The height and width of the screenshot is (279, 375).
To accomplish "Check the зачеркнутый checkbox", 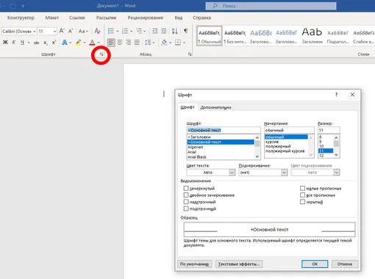I will tap(186, 188).
